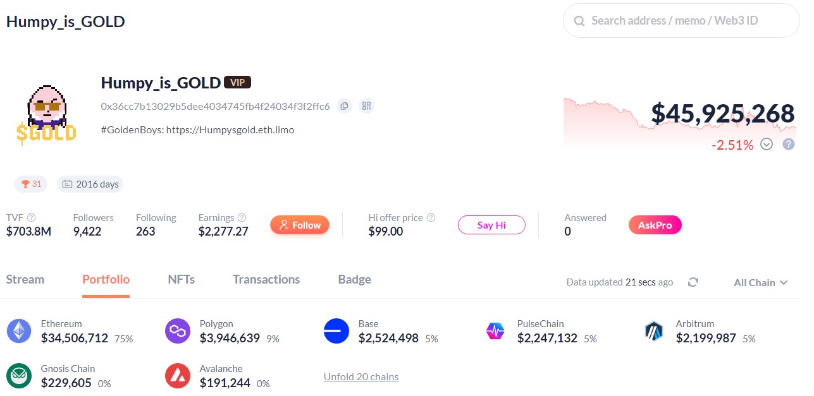Switch to the Transactions tab
The height and width of the screenshot is (396, 814).
(x=266, y=279)
